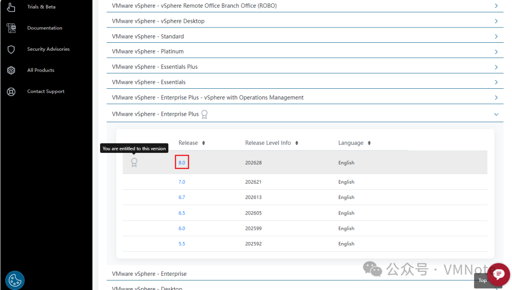Expand the vSphere Desktop row chevron
The height and width of the screenshot is (290, 512).
[x=496, y=21]
